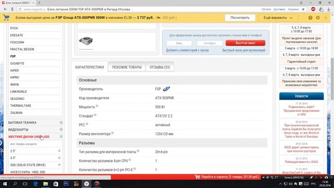Viewport: 334px width, 188px height.
Task: Open File Explorer from taskbar
Action: [45, 184]
